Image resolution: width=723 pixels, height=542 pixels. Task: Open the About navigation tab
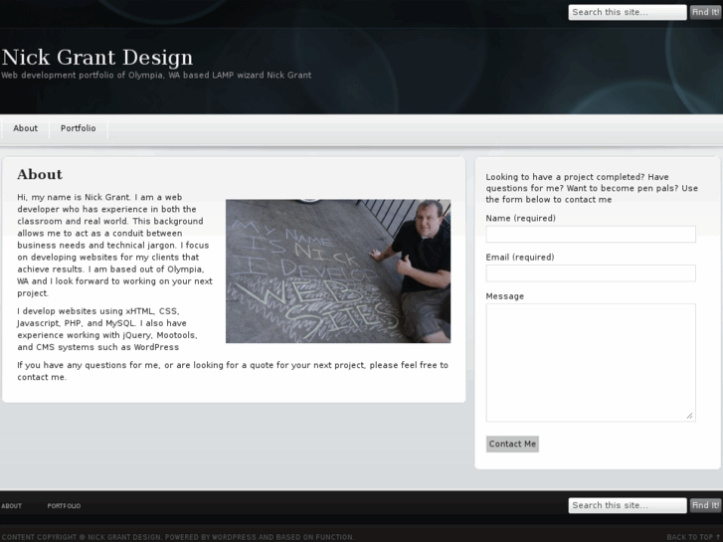[x=26, y=128]
